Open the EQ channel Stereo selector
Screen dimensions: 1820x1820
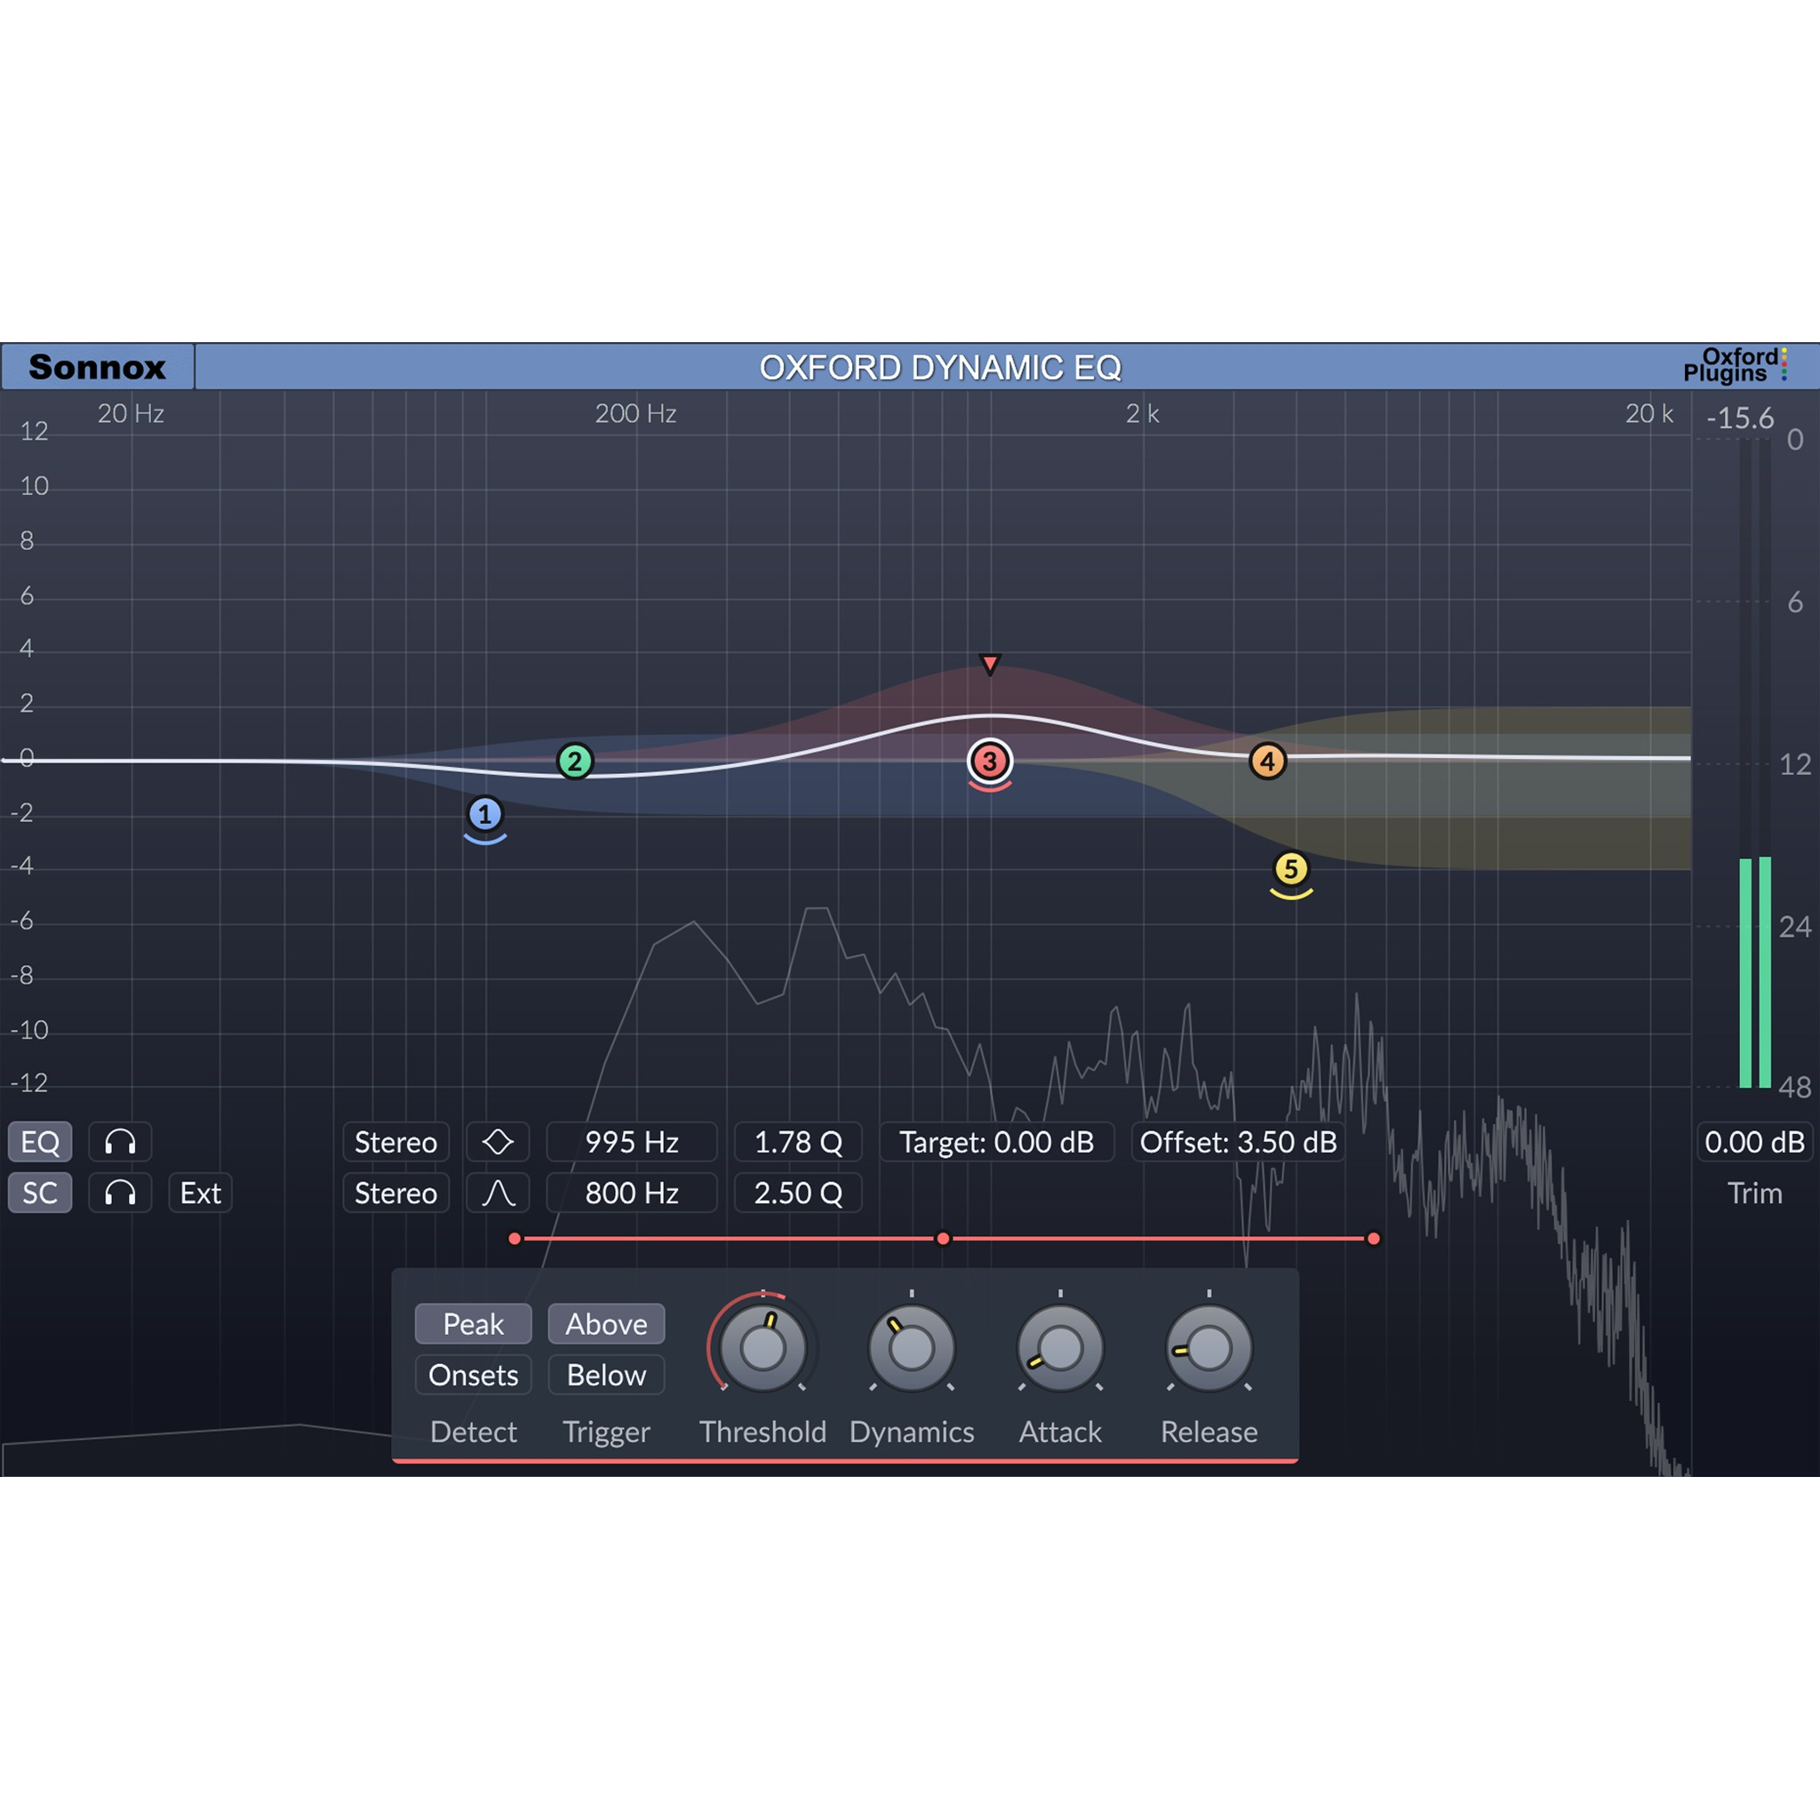click(395, 1142)
